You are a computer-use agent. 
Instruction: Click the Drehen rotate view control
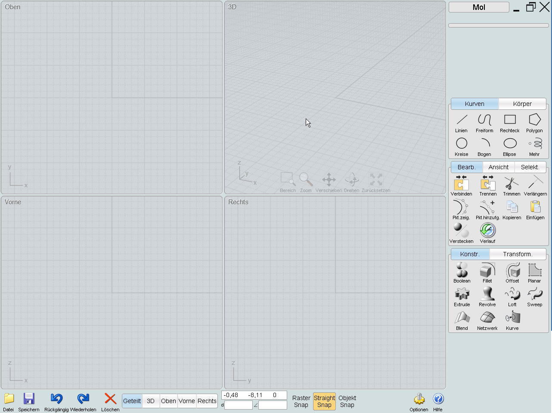tap(352, 183)
